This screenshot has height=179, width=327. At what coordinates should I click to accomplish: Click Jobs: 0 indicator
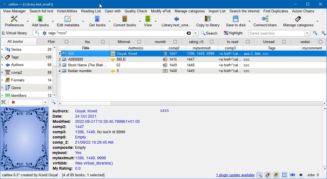click(x=313, y=175)
